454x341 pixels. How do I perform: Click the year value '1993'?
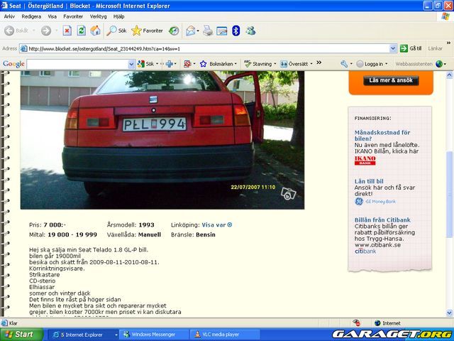[x=147, y=224]
